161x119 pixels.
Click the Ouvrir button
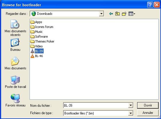[148, 105]
